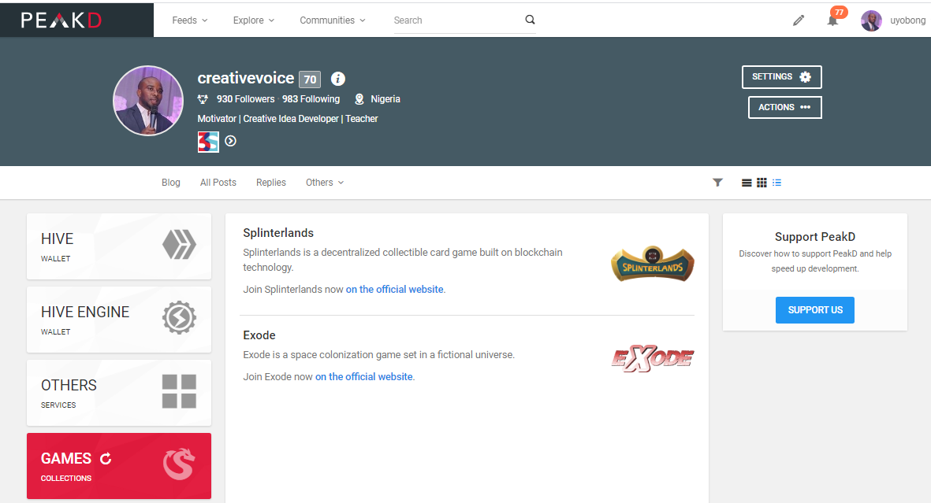The height and width of the screenshot is (503, 931).
Task: Click the followers trophy icon
Action: (203, 99)
